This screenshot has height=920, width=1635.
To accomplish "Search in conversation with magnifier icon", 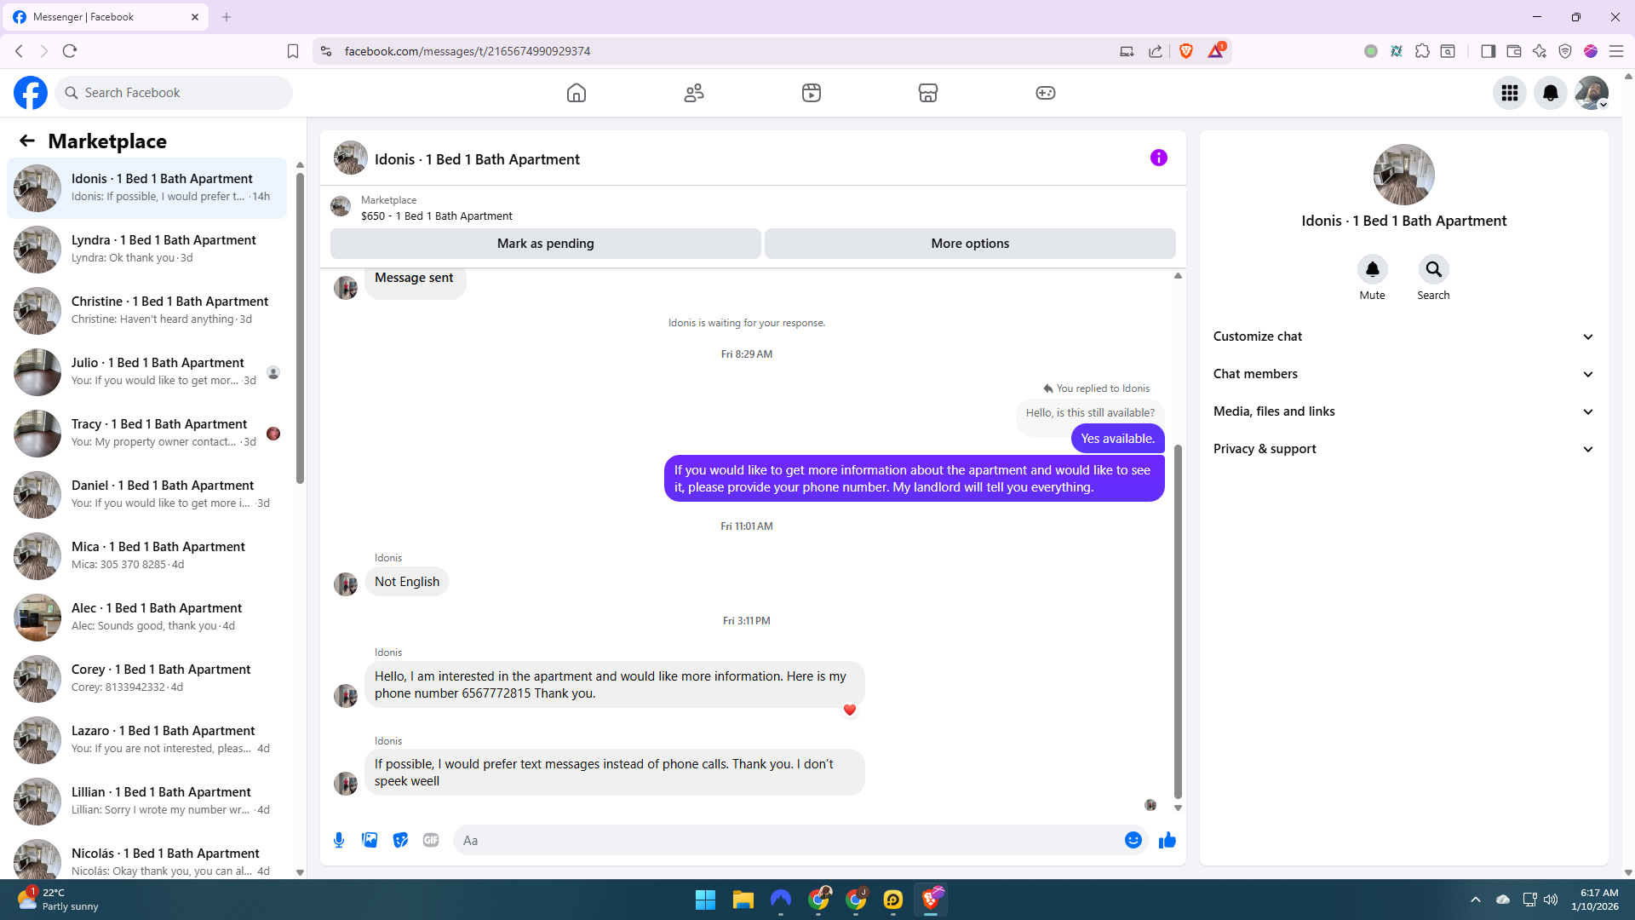I will [x=1433, y=270].
